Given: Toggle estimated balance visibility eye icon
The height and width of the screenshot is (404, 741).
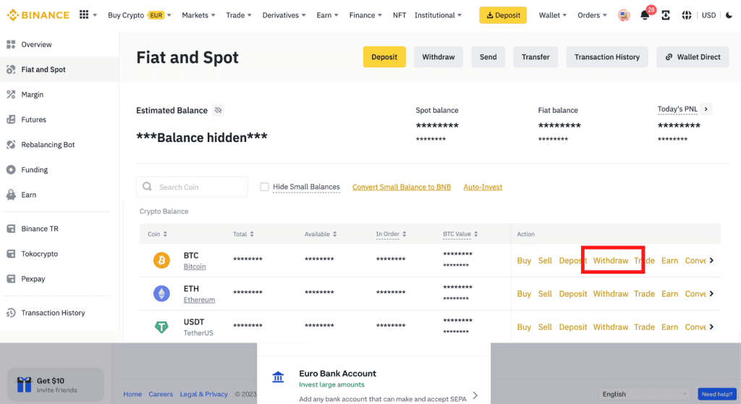Looking at the screenshot, I should point(218,110).
